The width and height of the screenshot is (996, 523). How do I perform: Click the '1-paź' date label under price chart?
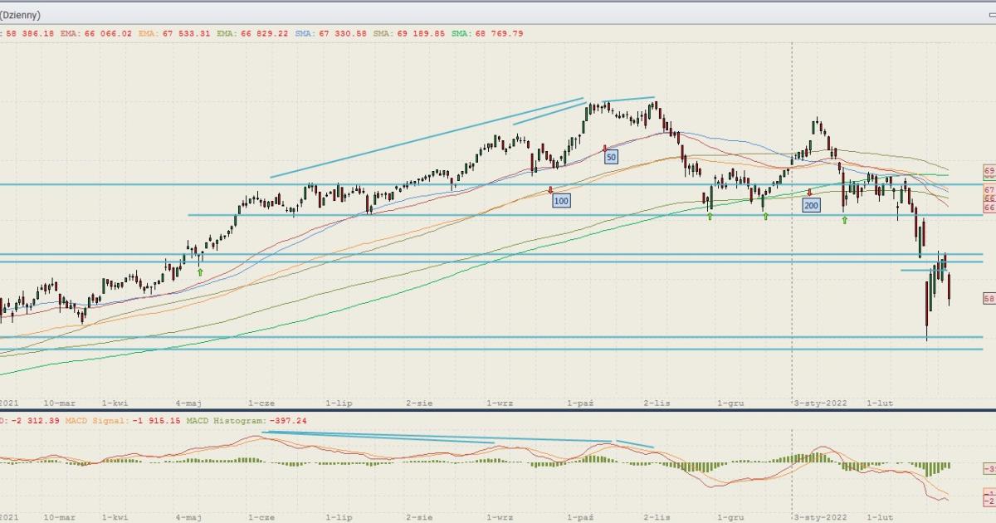[579, 403]
